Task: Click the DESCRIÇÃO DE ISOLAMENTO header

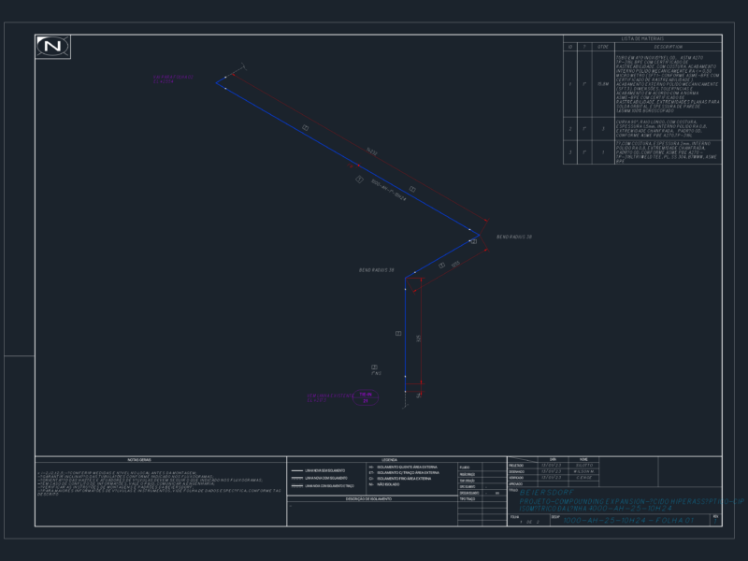Action: pyautogui.click(x=368, y=499)
